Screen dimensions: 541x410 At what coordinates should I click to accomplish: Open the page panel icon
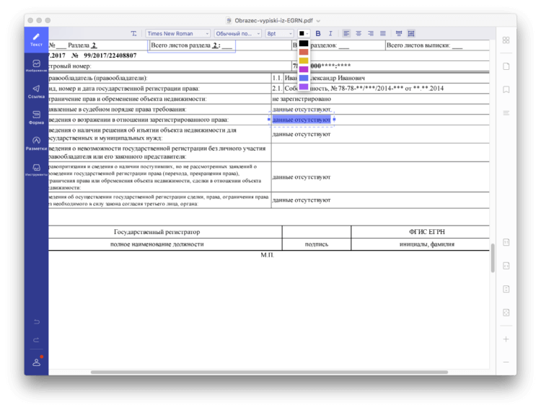pyautogui.click(x=506, y=66)
